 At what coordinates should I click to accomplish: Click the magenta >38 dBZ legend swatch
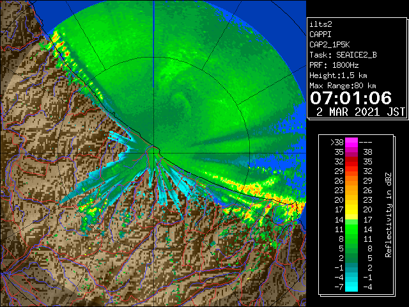pos(351,142)
